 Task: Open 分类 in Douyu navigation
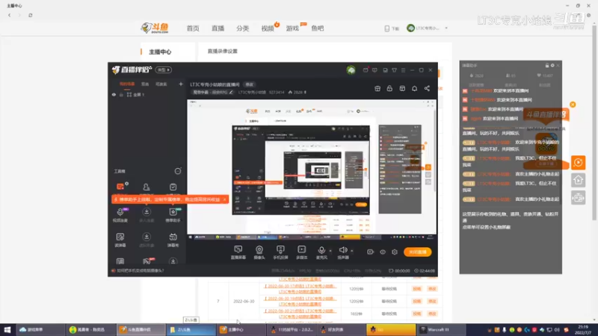click(x=242, y=28)
